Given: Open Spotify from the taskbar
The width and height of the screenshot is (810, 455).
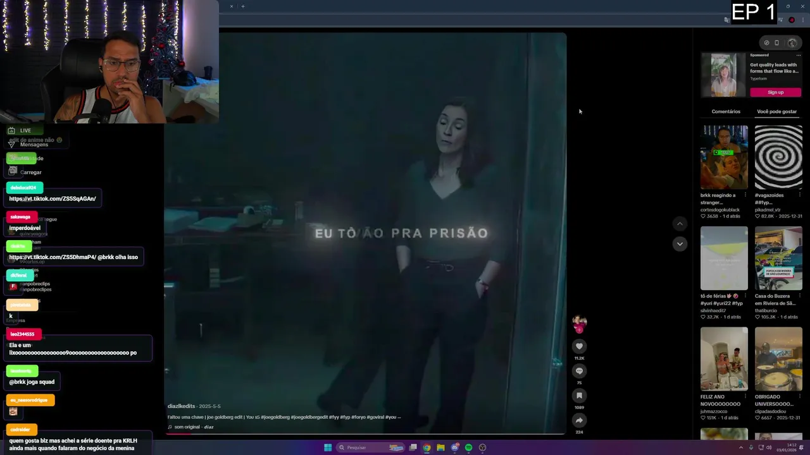Looking at the screenshot, I should pos(469,447).
